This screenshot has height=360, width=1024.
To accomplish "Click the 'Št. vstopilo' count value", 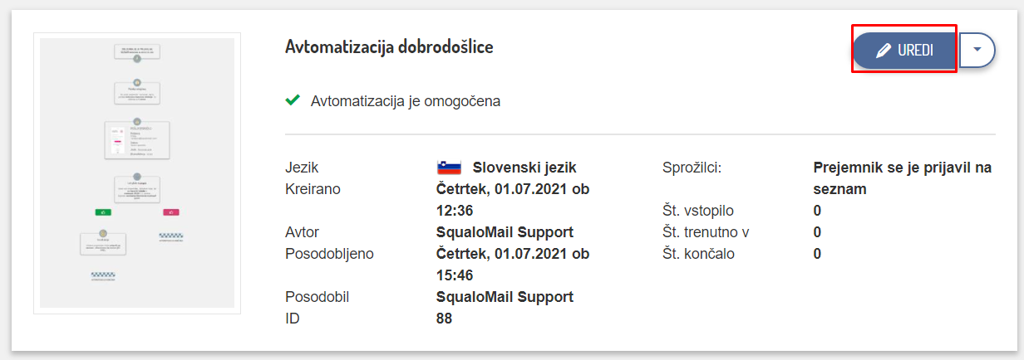I will (817, 211).
